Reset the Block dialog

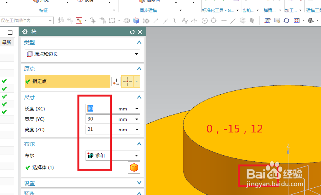[132, 32]
